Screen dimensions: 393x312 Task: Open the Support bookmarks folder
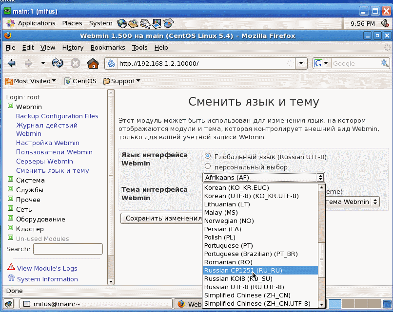(x=121, y=81)
